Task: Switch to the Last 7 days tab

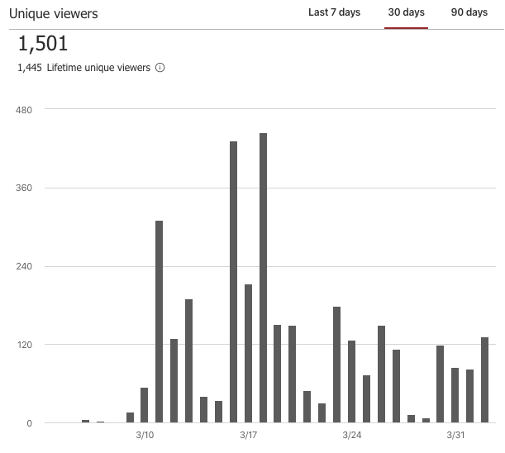Action: coord(334,12)
